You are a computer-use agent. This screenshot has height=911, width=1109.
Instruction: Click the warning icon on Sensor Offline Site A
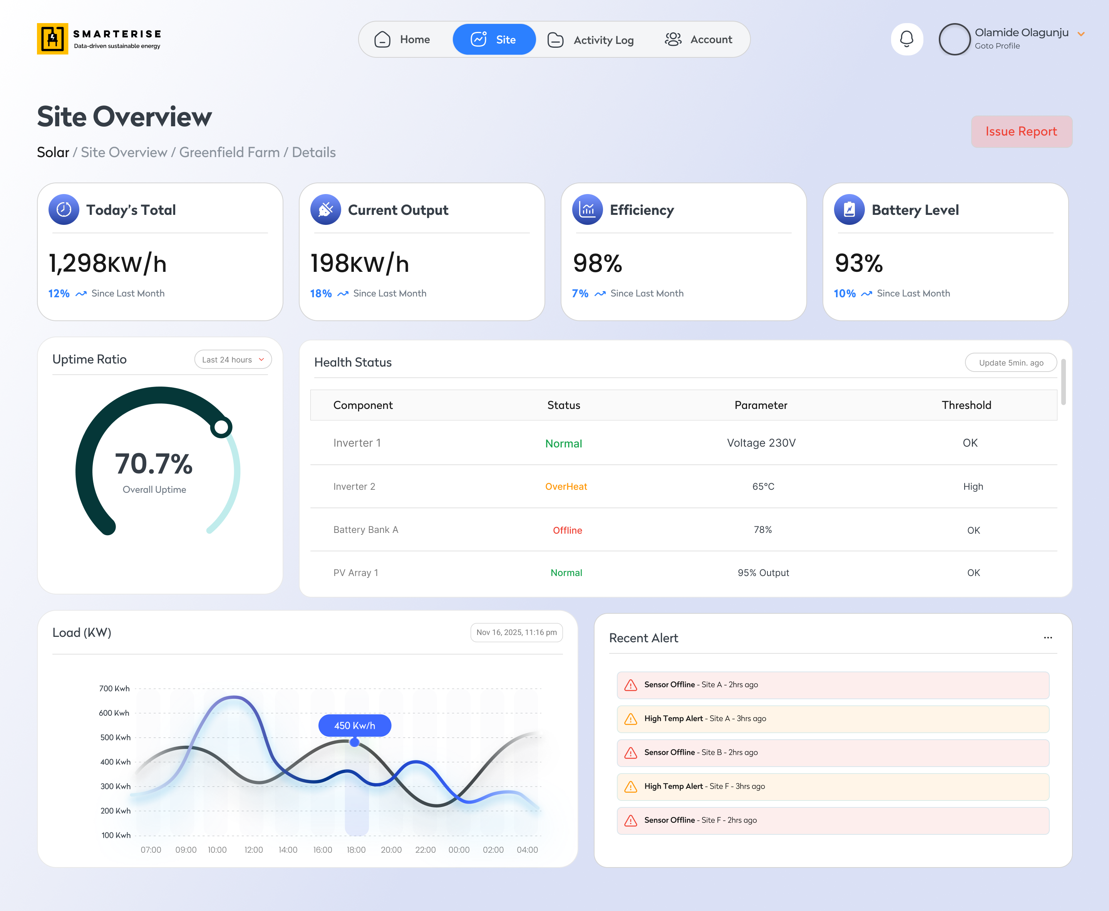(631, 685)
